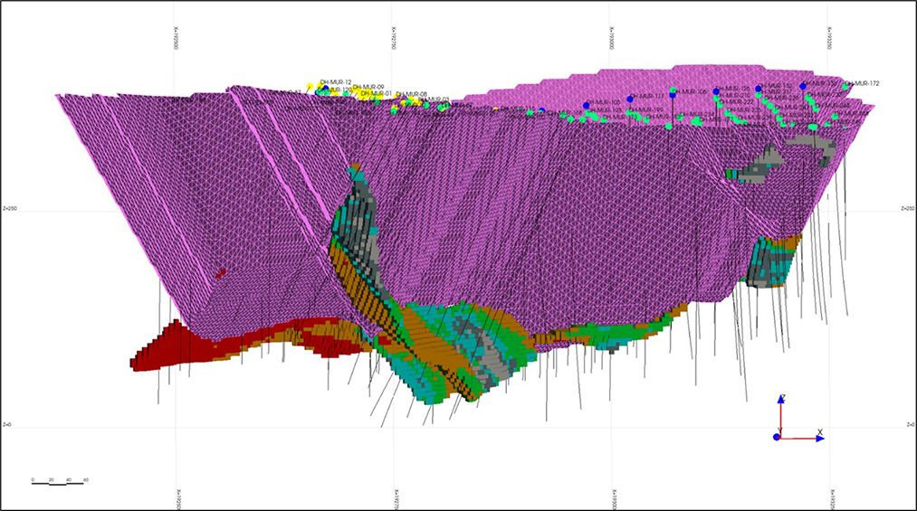Viewport: 917px width, 511px height.
Task: Click the blue collar marker at DH-MUR-117
Action: pyautogui.click(x=630, y=99)
